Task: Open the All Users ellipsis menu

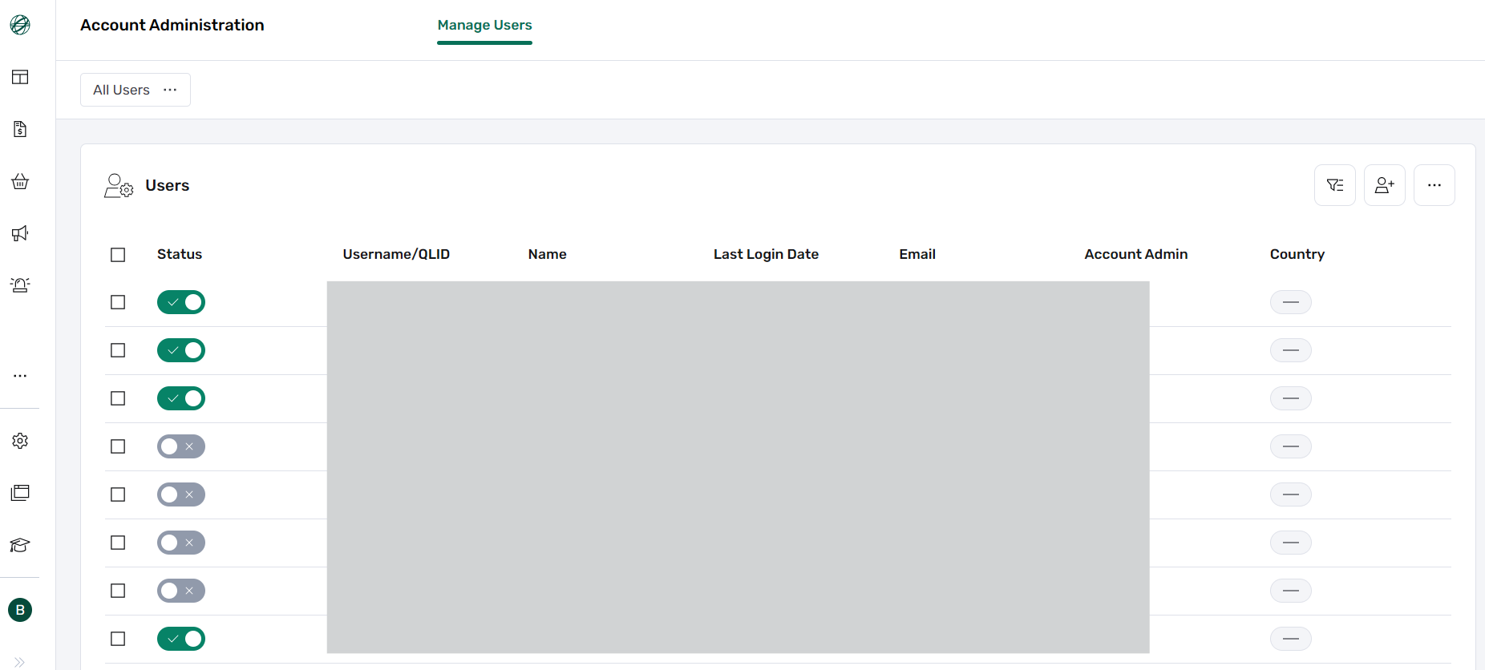Action: [x=170, y=90]
